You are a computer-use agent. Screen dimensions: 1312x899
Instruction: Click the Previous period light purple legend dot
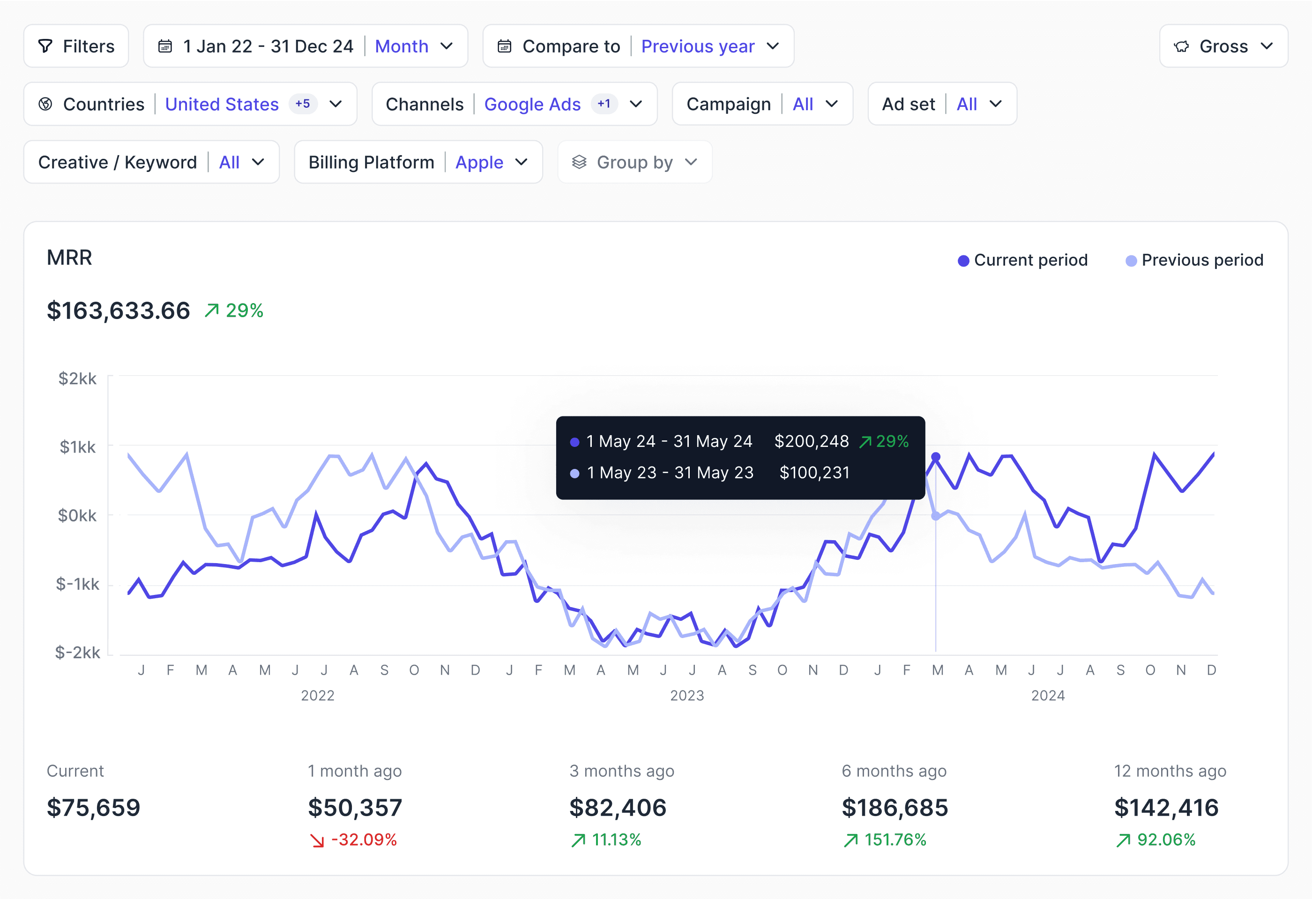1131,261
